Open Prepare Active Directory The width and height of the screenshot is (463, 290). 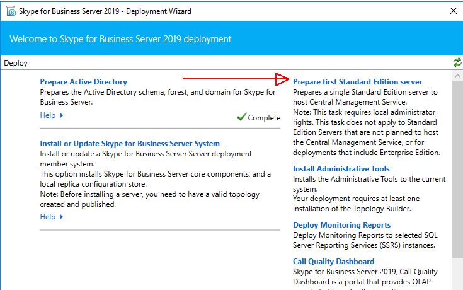84,82
